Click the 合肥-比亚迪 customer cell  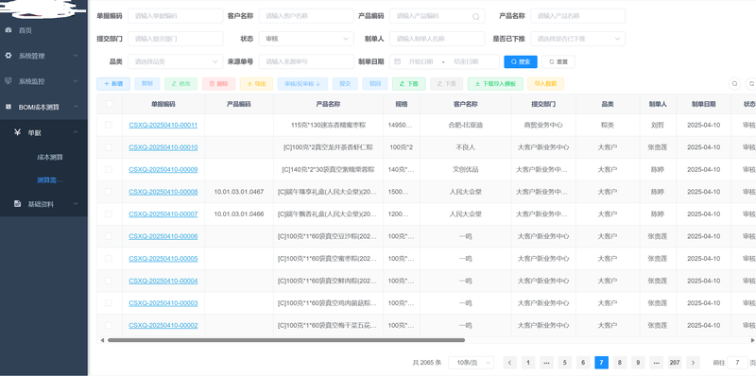(x=465, y=125)
